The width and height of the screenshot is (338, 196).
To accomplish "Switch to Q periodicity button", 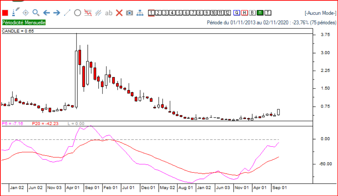I will coord(237,13).
